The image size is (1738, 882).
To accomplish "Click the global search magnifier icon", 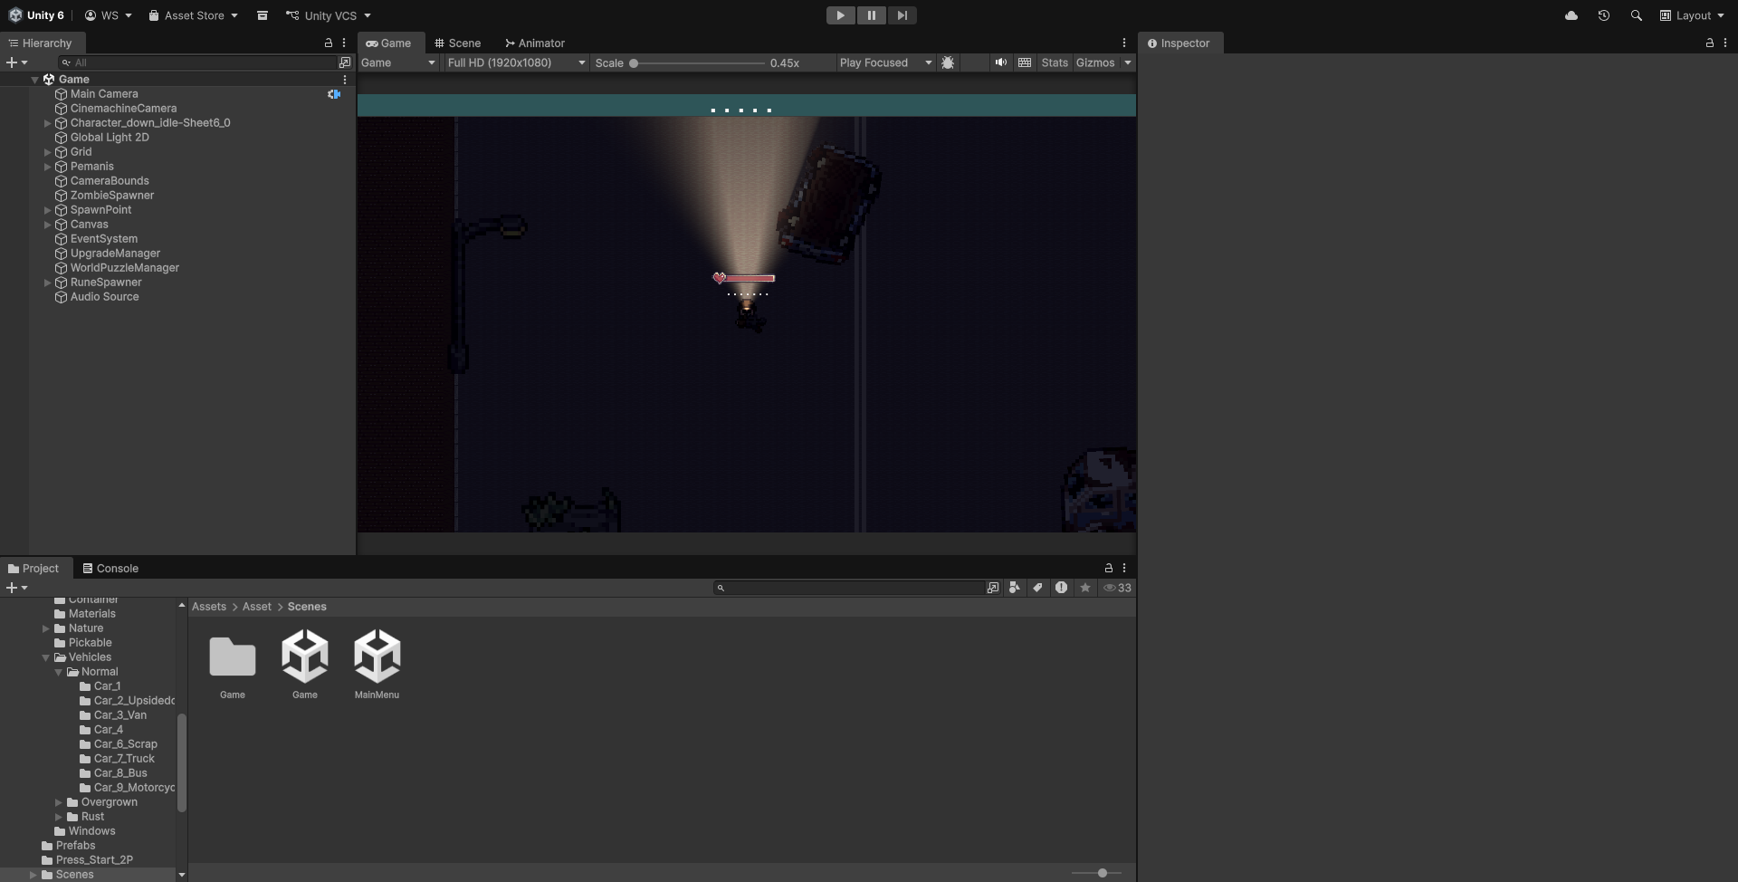I will click(x=1636, y=15).
